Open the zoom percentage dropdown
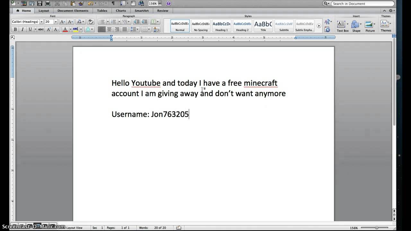Screen dimensions: 411x231 (160, 4)
